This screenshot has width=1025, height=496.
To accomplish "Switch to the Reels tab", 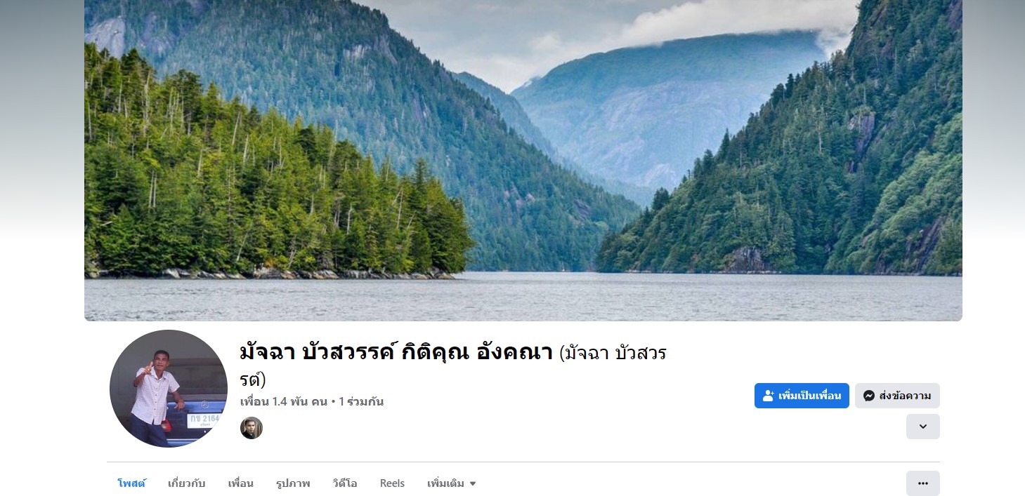I will (x=392, y=483).
